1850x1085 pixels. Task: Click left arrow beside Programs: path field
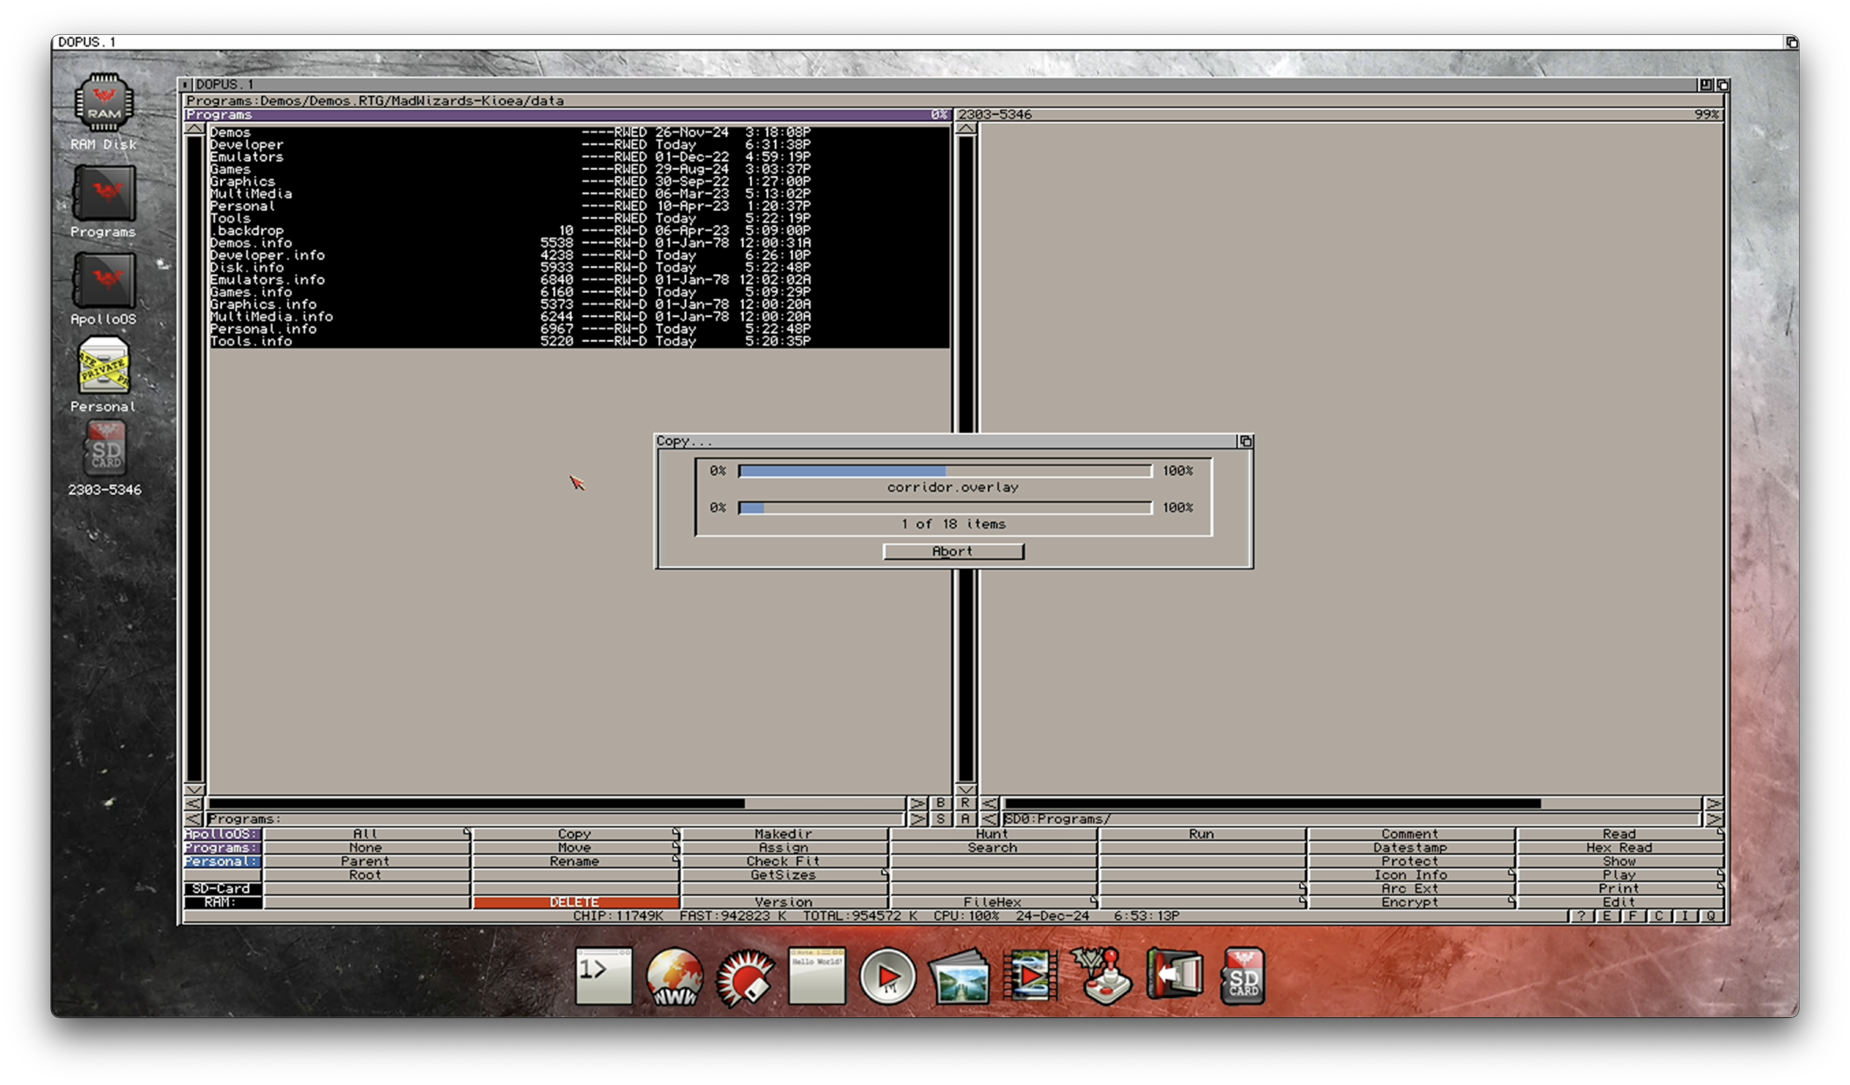pyautogui.click(x=194, y=819)
